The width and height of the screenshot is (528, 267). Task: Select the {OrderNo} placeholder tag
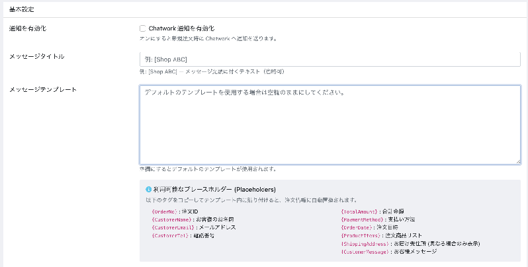(x=164, y=211)
